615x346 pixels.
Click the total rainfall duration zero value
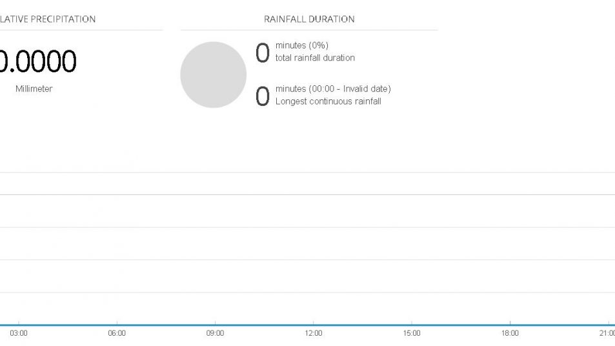point(262,53)
